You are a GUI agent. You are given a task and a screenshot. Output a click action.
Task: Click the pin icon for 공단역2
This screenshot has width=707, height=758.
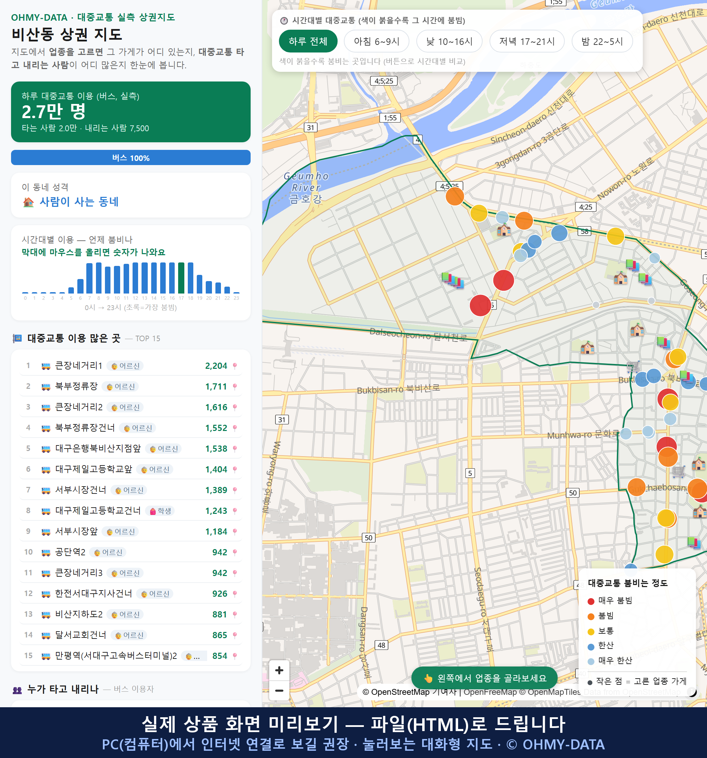click(x=235, y=552)
